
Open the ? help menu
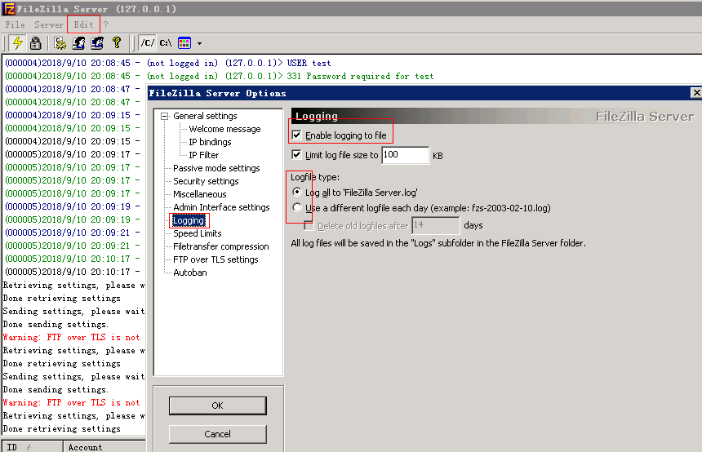tap(105, 24)
